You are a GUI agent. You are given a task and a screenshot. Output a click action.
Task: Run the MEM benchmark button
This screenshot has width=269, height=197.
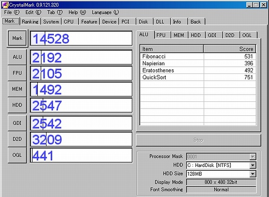17,89
